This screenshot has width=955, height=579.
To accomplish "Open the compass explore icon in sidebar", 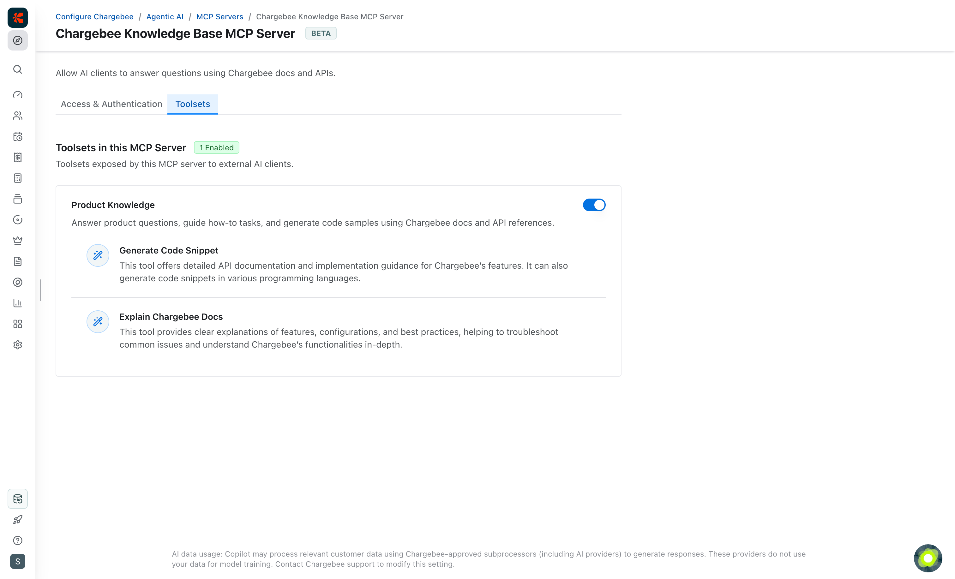I will (17, 40).
